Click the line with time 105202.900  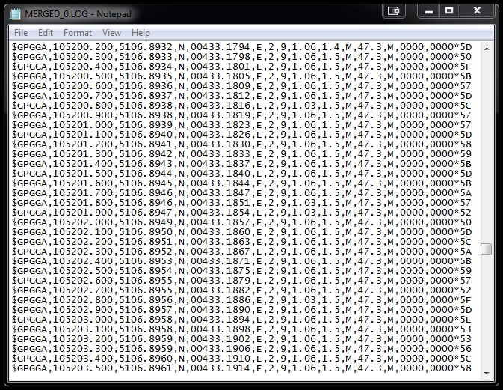pos(242,310)
